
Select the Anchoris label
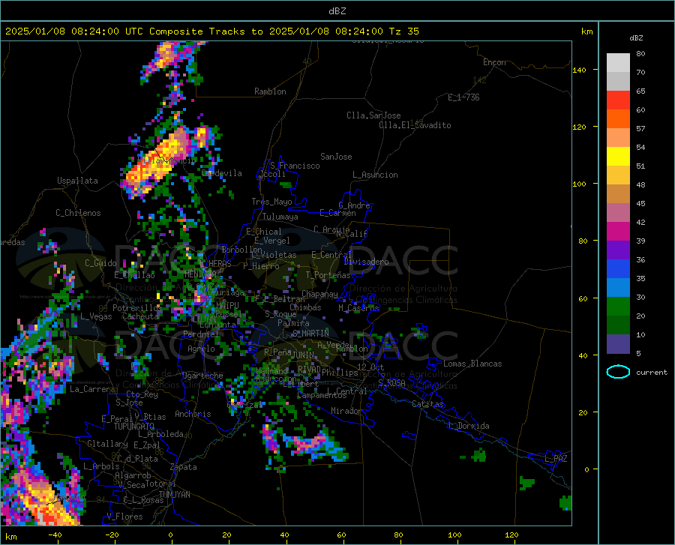[193, 414]
